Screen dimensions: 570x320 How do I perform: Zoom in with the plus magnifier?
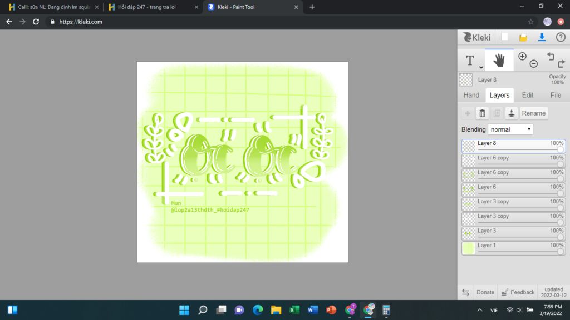(x=522, y=56)
